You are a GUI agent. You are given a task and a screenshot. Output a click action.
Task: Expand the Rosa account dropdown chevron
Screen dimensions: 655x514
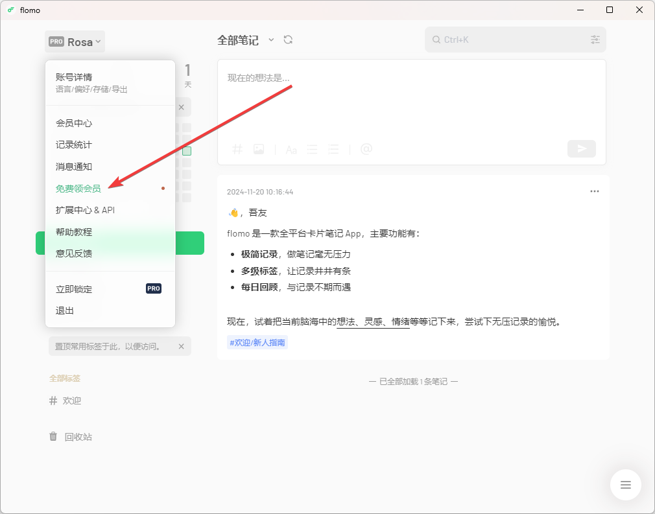(x=98, y=41)
